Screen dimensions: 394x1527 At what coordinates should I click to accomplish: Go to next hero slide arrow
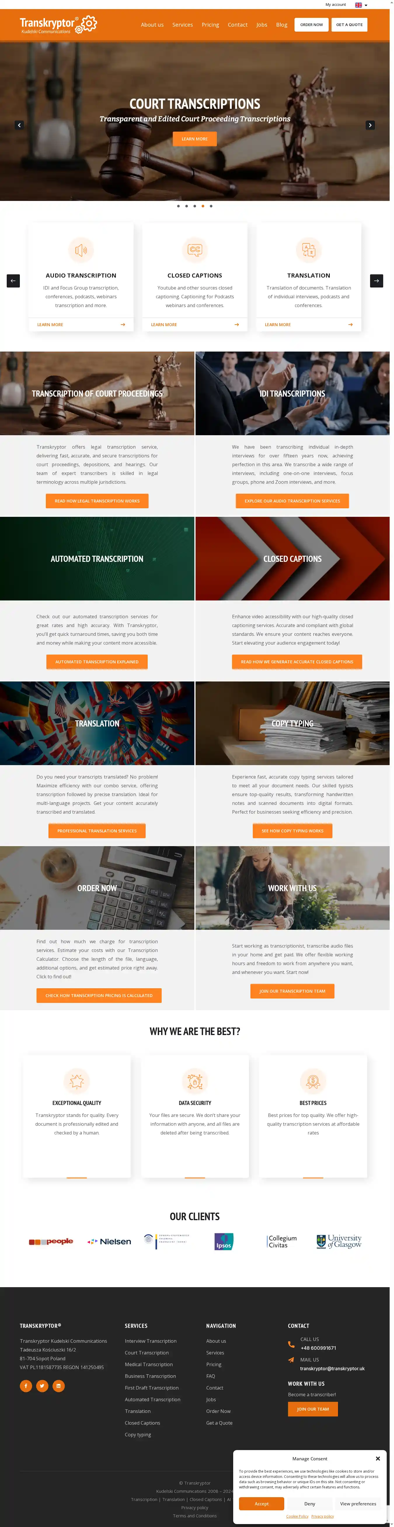tap(370, 125)
